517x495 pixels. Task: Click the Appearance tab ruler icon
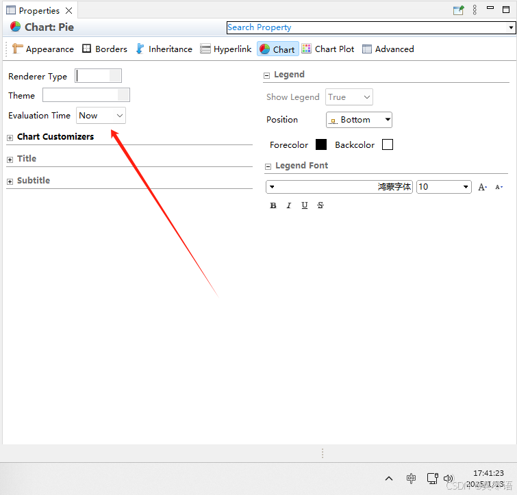pyautogui.click(x=18, y=49)
